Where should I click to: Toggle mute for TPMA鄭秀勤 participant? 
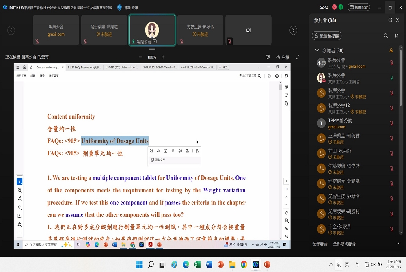click(x=391, y=123)
